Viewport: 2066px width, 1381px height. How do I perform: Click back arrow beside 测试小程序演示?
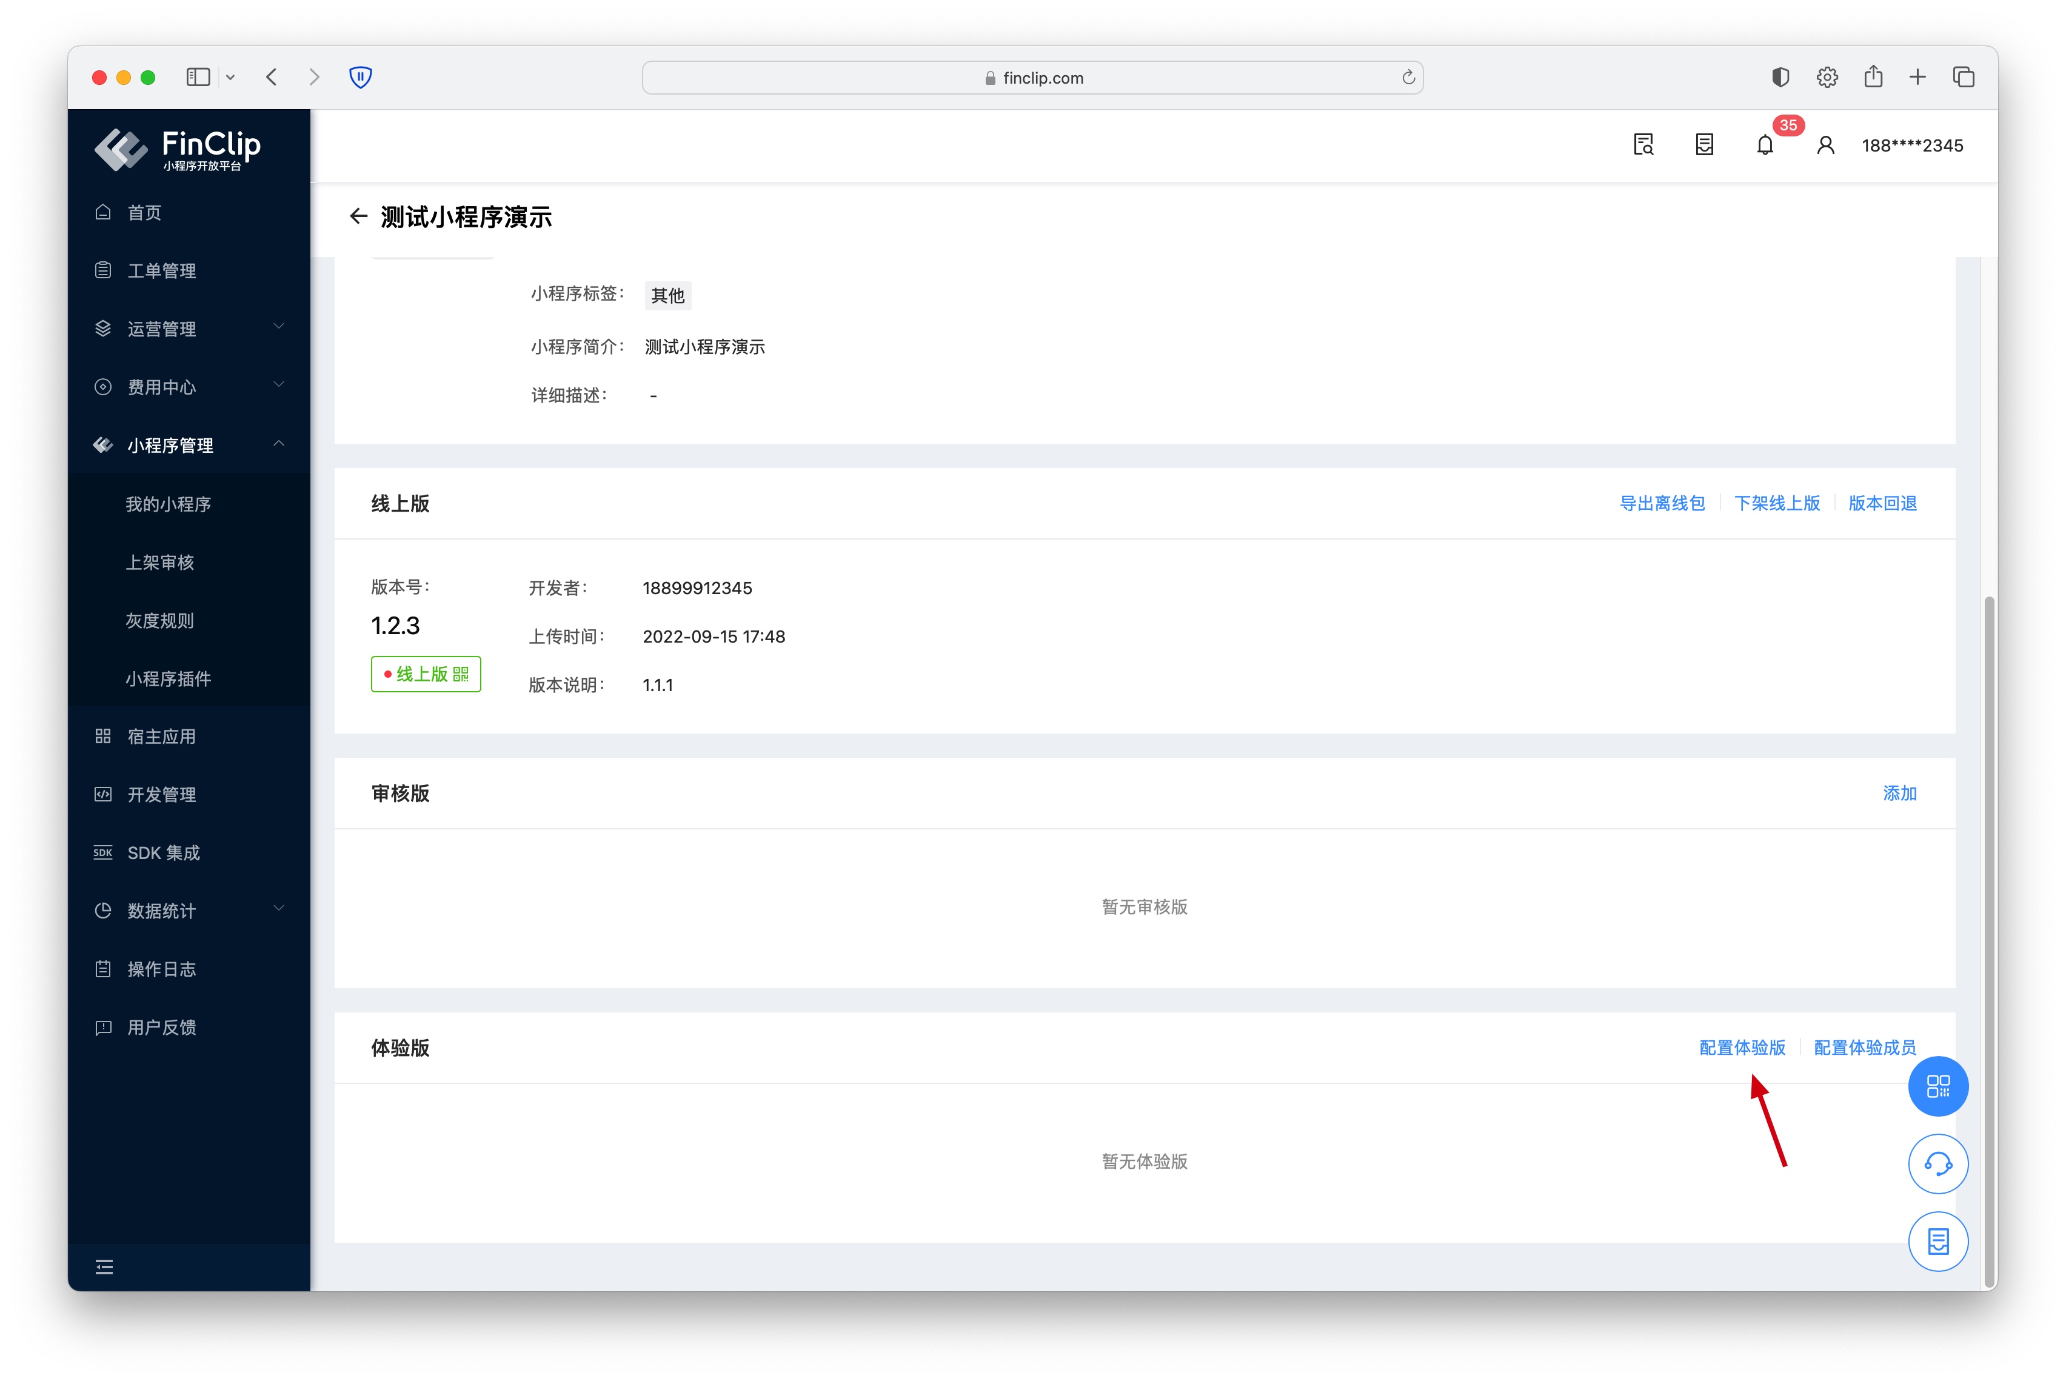pos(358,216)
